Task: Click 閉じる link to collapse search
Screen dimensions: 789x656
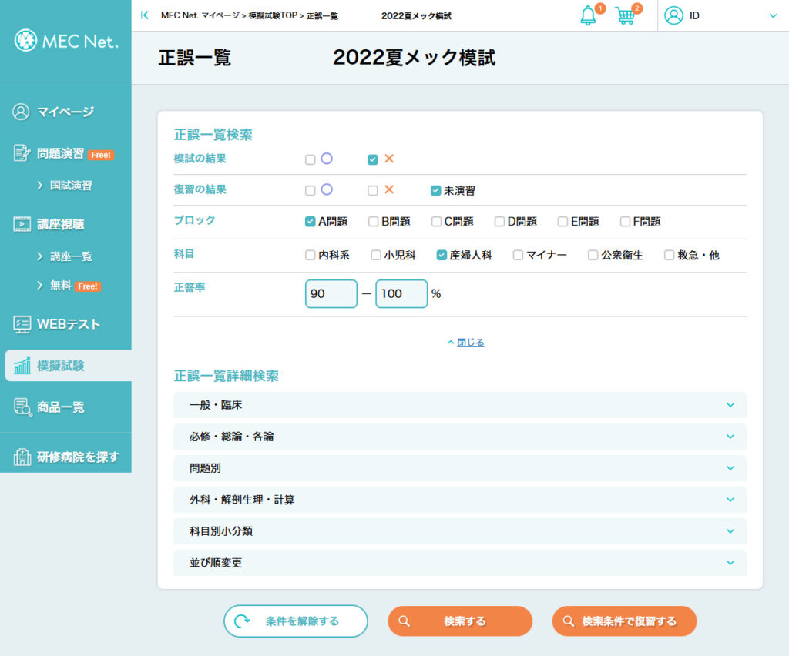Action: [470, 343]
